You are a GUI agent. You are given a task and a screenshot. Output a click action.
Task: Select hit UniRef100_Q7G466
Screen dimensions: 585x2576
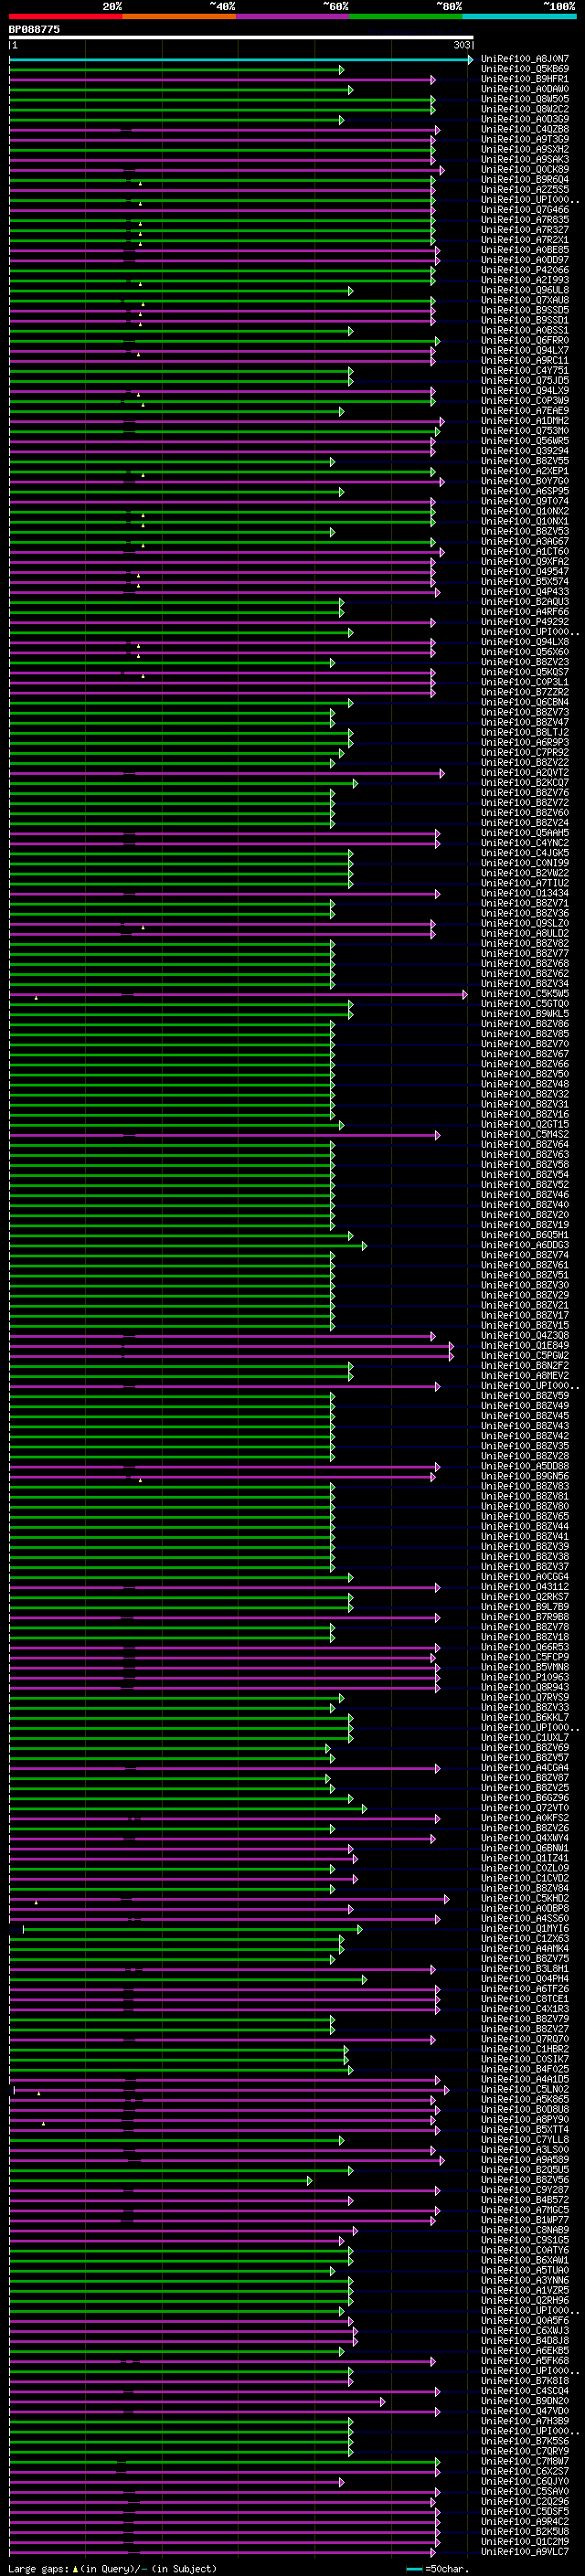tap(524, 210)
